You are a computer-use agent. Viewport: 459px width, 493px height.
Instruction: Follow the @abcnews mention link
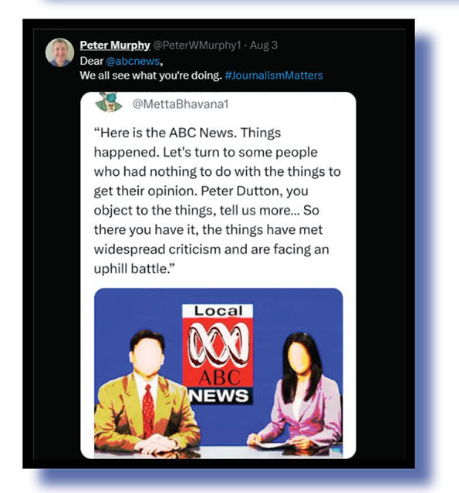(133, 61)
